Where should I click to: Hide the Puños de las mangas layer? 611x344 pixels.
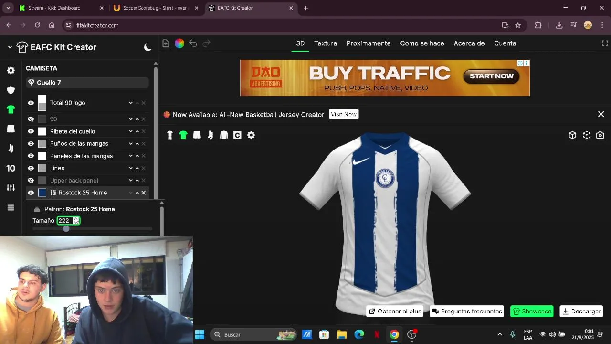tap(31, 144)
